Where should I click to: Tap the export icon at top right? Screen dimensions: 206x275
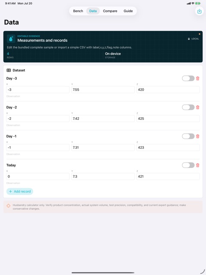[x=199, y=11]
